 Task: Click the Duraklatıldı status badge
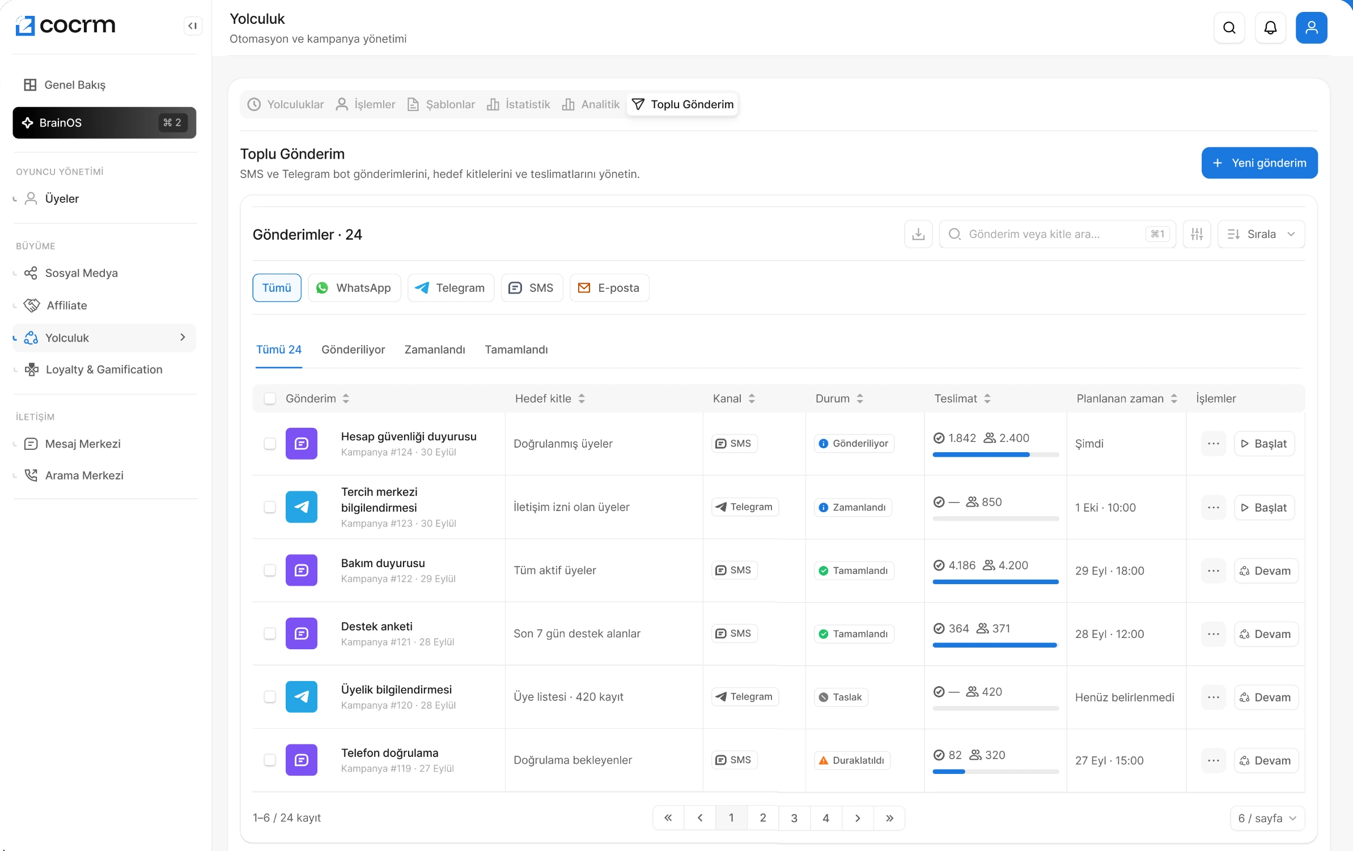(x=852, y=760)
